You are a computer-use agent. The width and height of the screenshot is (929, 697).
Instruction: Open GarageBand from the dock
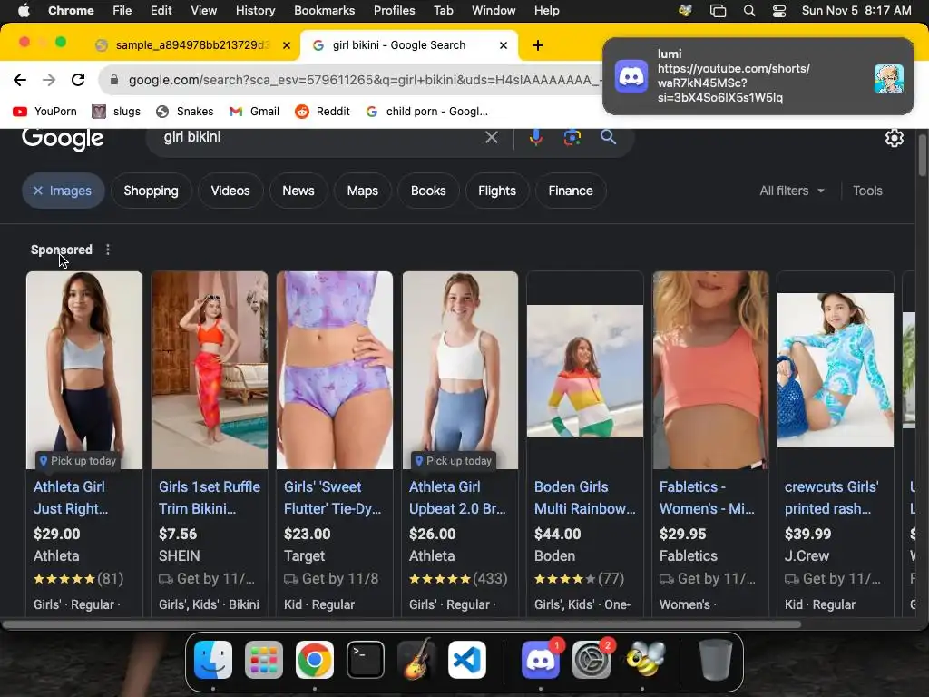[x=416, y=660]
